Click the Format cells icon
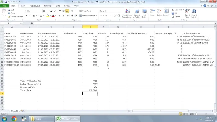 [166, 11]
